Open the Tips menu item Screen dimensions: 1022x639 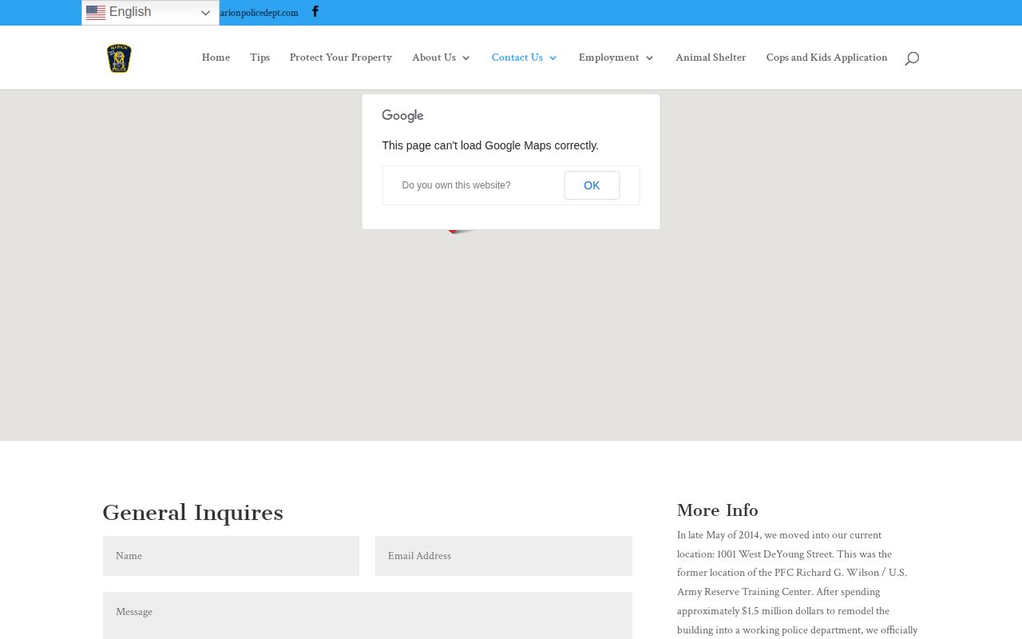[x=259, y=58]
